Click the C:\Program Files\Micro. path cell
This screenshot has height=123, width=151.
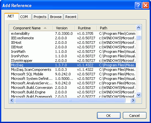tap(117, 74)
